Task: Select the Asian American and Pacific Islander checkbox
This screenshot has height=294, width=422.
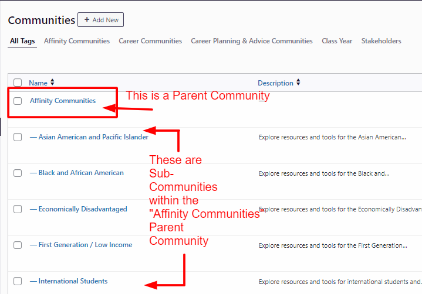Action: pos(18,137)
